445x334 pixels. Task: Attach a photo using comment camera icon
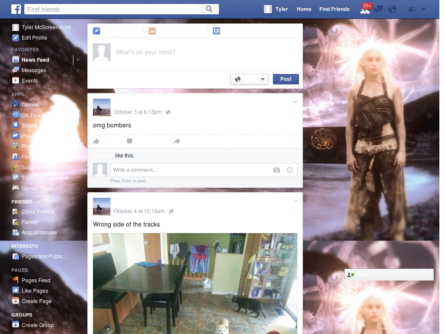coord(277,170)
